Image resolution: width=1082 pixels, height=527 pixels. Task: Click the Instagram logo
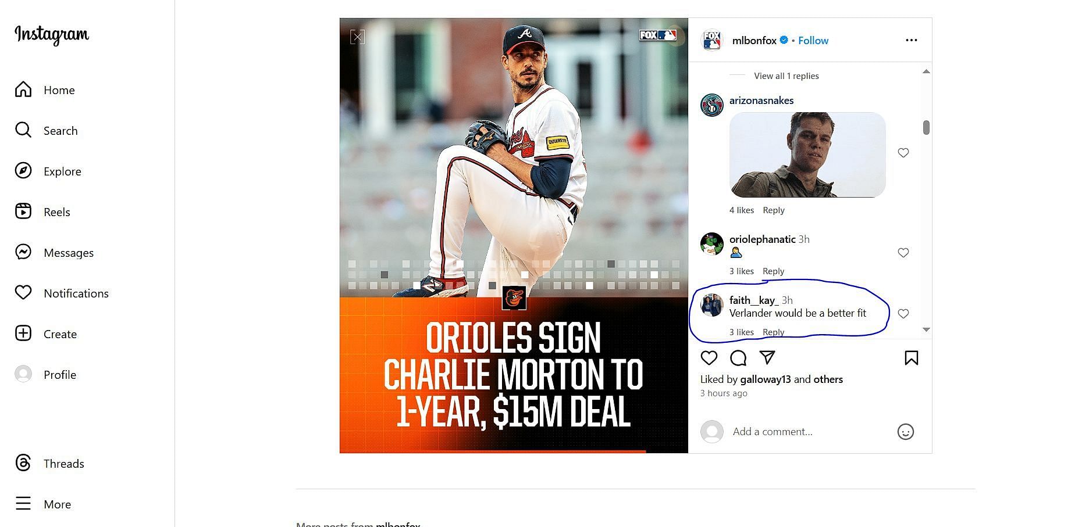point(52,35)
